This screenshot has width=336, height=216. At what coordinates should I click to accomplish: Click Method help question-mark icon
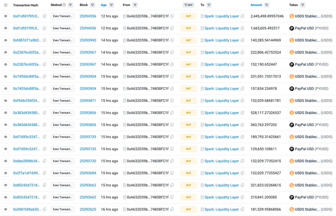64,5
